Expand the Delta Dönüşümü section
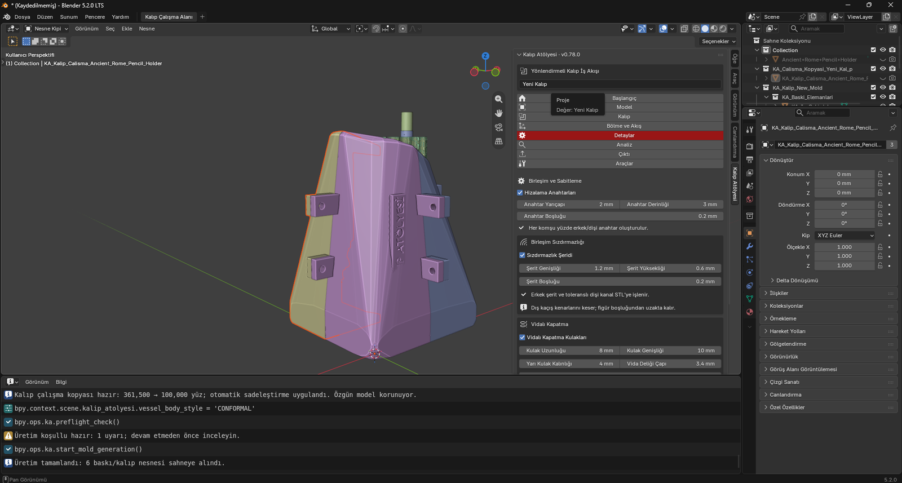 click(x=796, y=281)
